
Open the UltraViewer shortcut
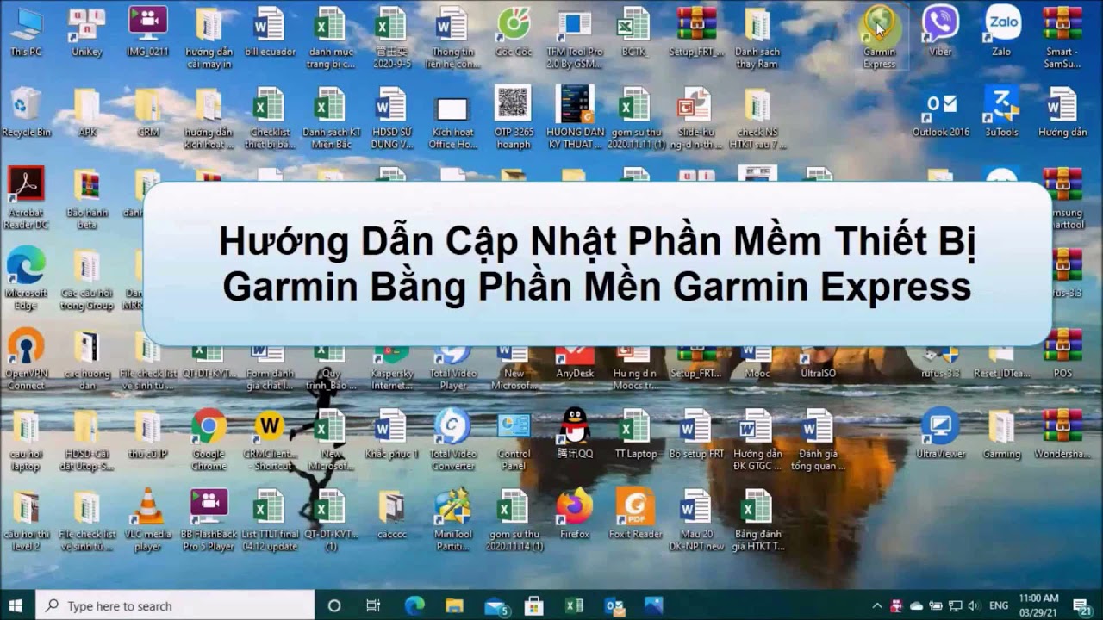click(940, 434)
